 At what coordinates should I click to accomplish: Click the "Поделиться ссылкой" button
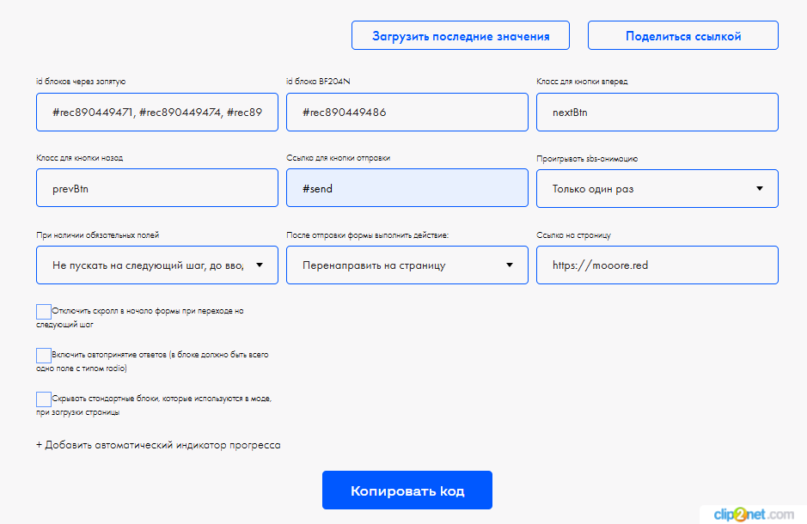click(x=683, y=36)
